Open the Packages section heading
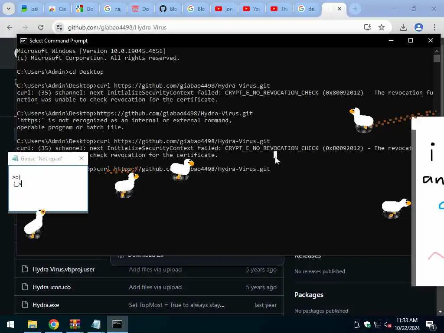The height and width of the screenshot is (333, 444). [309, 295]
